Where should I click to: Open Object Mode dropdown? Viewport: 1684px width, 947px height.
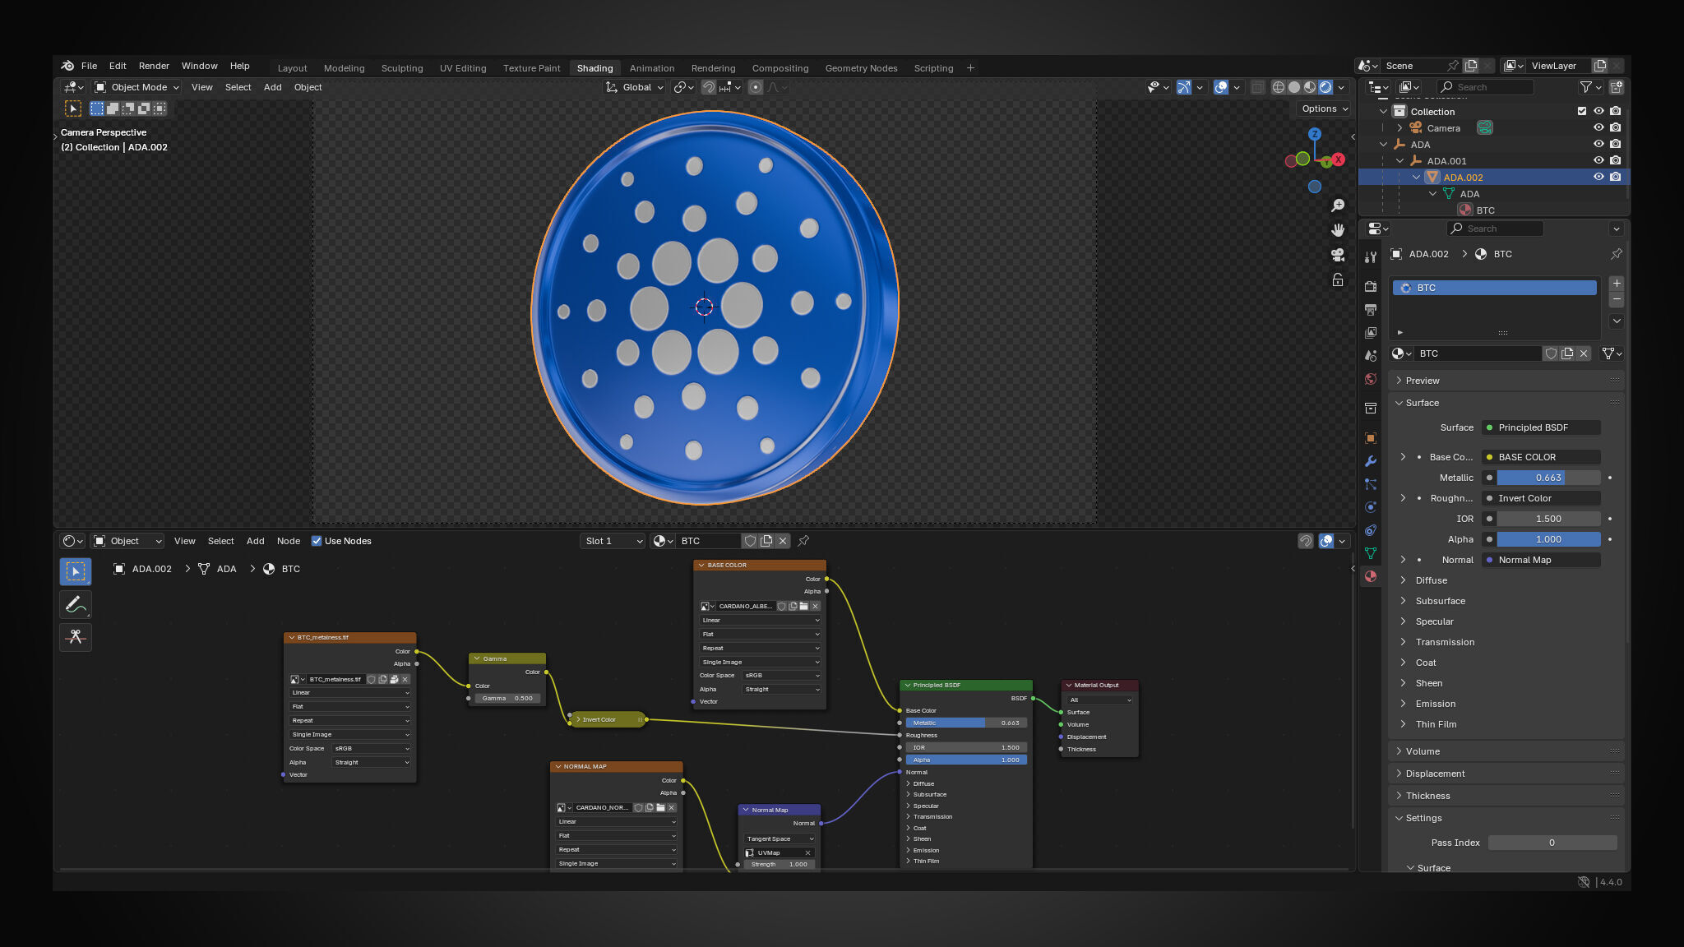tap(136, 87)
